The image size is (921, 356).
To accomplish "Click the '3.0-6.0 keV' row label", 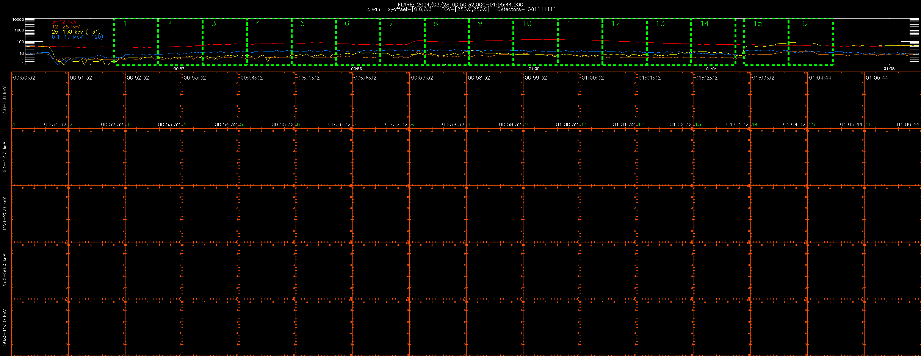I will tap(5, 100).
